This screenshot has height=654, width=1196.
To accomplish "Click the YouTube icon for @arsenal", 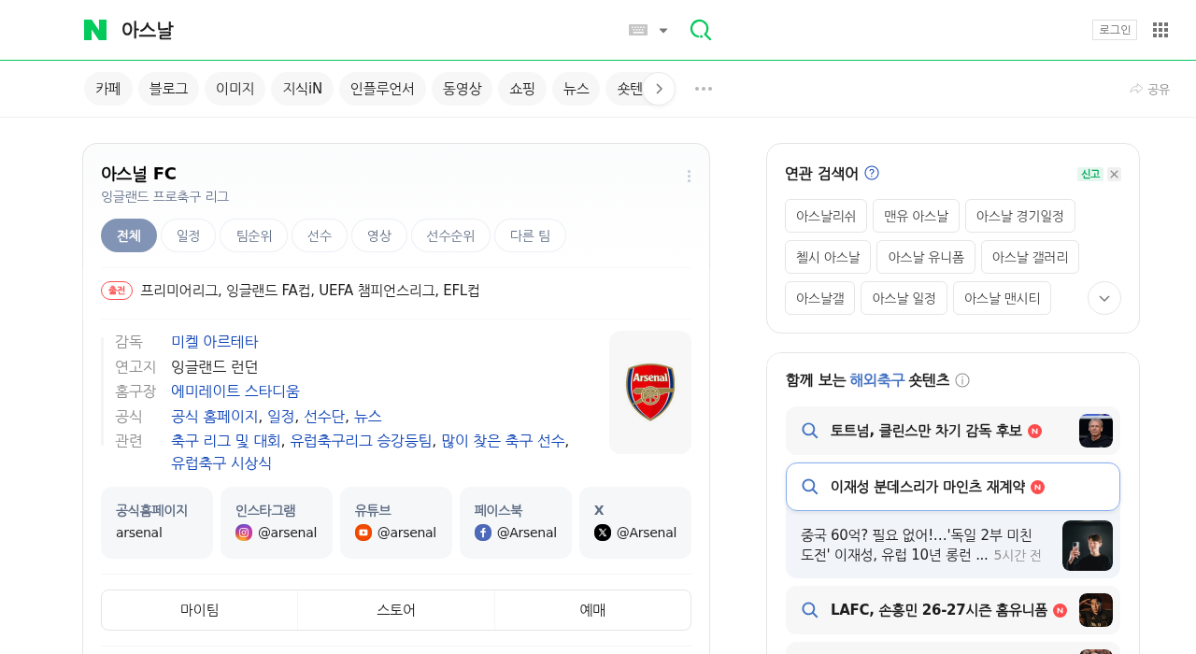I will click(363, 532).
